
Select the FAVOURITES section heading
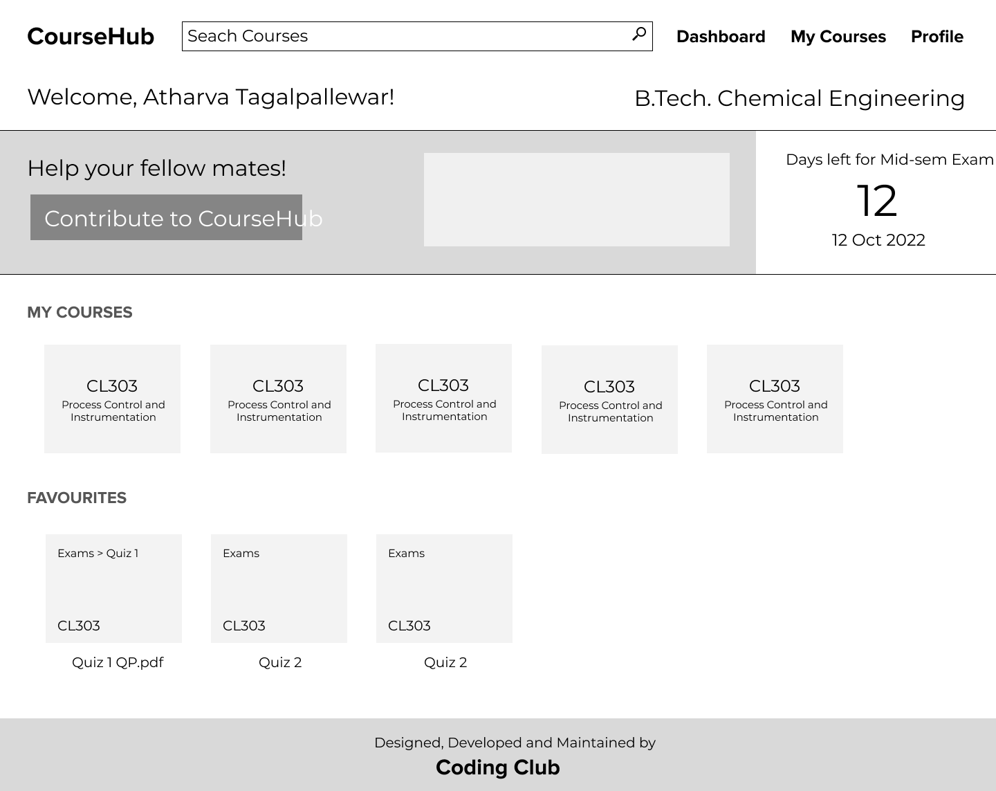pyautogui.click(x=77, y=498)
